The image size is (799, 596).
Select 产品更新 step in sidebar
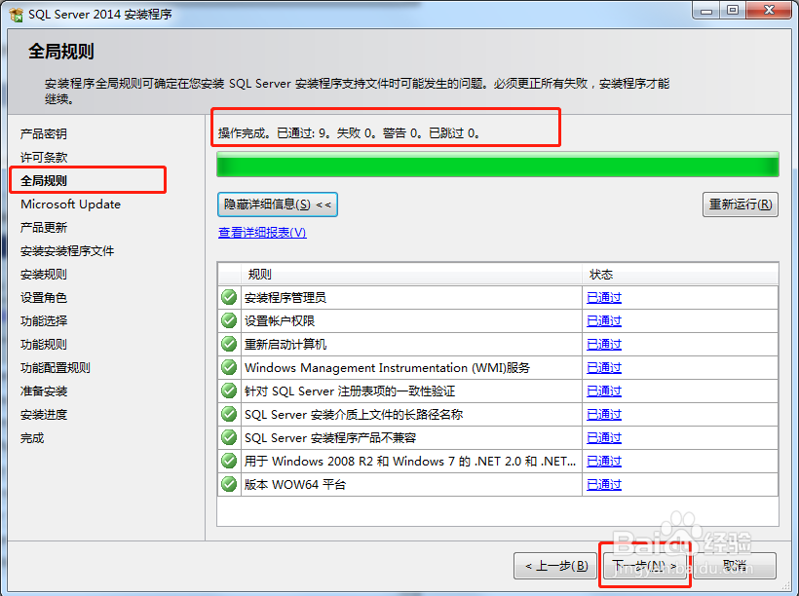click(43, 228)
